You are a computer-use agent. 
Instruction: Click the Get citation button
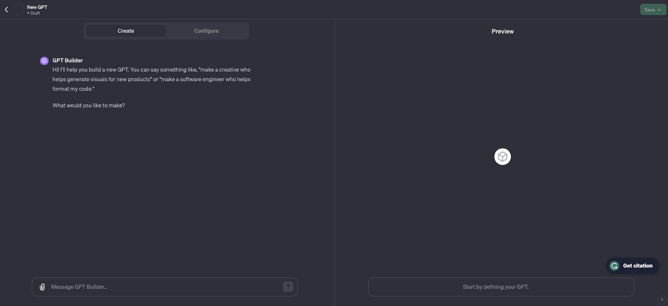tap(633, 266)
